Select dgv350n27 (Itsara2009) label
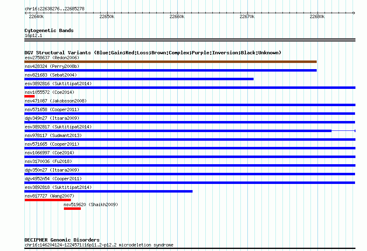This screenshot has height=251, width=367. click(x=52, y=170)
